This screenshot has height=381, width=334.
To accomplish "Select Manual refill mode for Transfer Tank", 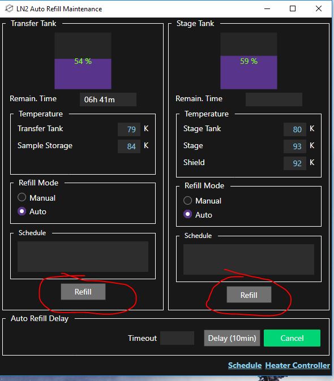I will (22, 197).
